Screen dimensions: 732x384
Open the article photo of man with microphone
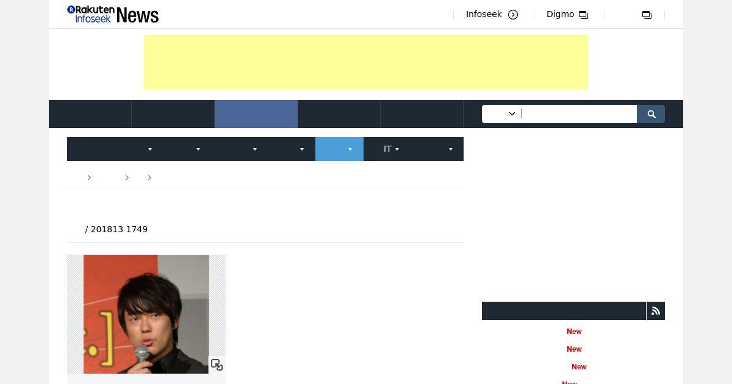(x=146, y=314)
